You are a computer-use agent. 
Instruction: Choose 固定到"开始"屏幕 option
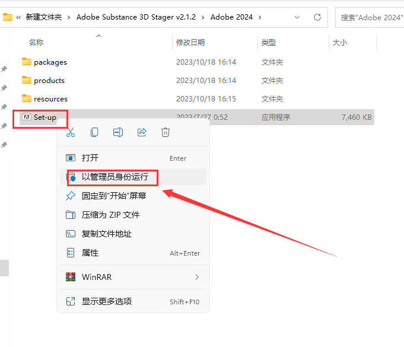pos(133,196)
